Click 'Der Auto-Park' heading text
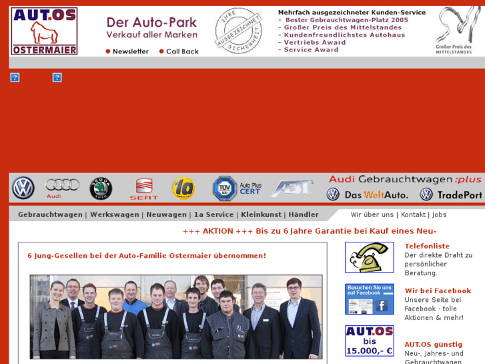The image size is (485, 364). pos(151,22)
